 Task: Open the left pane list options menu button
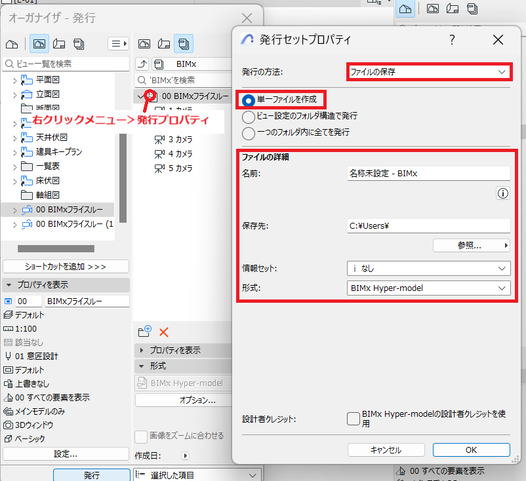[119, 43]
